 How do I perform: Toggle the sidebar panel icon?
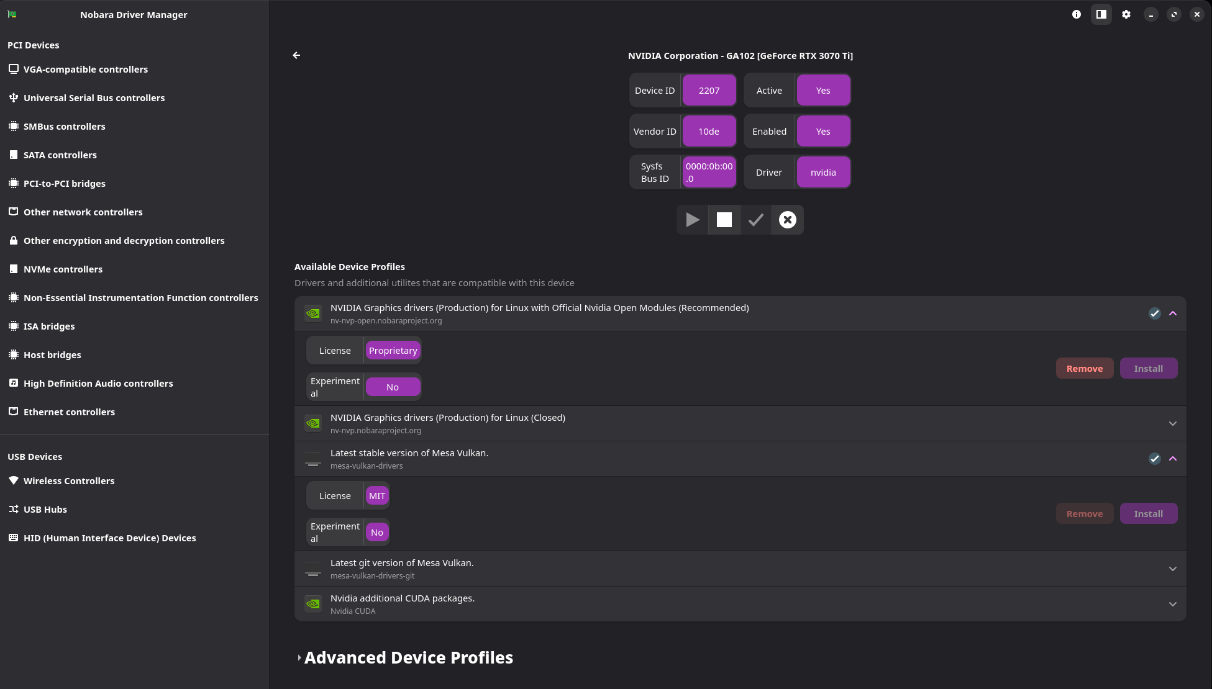1101,14
